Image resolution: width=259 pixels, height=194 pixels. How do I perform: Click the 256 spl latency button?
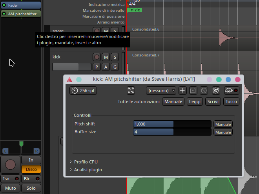pyautogui.click(x=83, y=91)
